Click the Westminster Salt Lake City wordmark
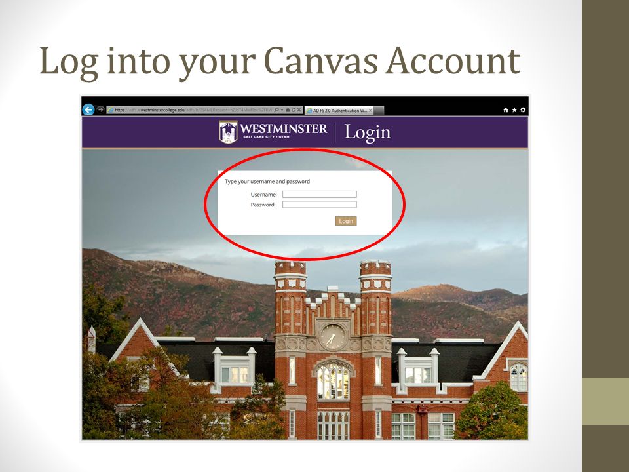629x472 pixels. [x=283, y=131]
